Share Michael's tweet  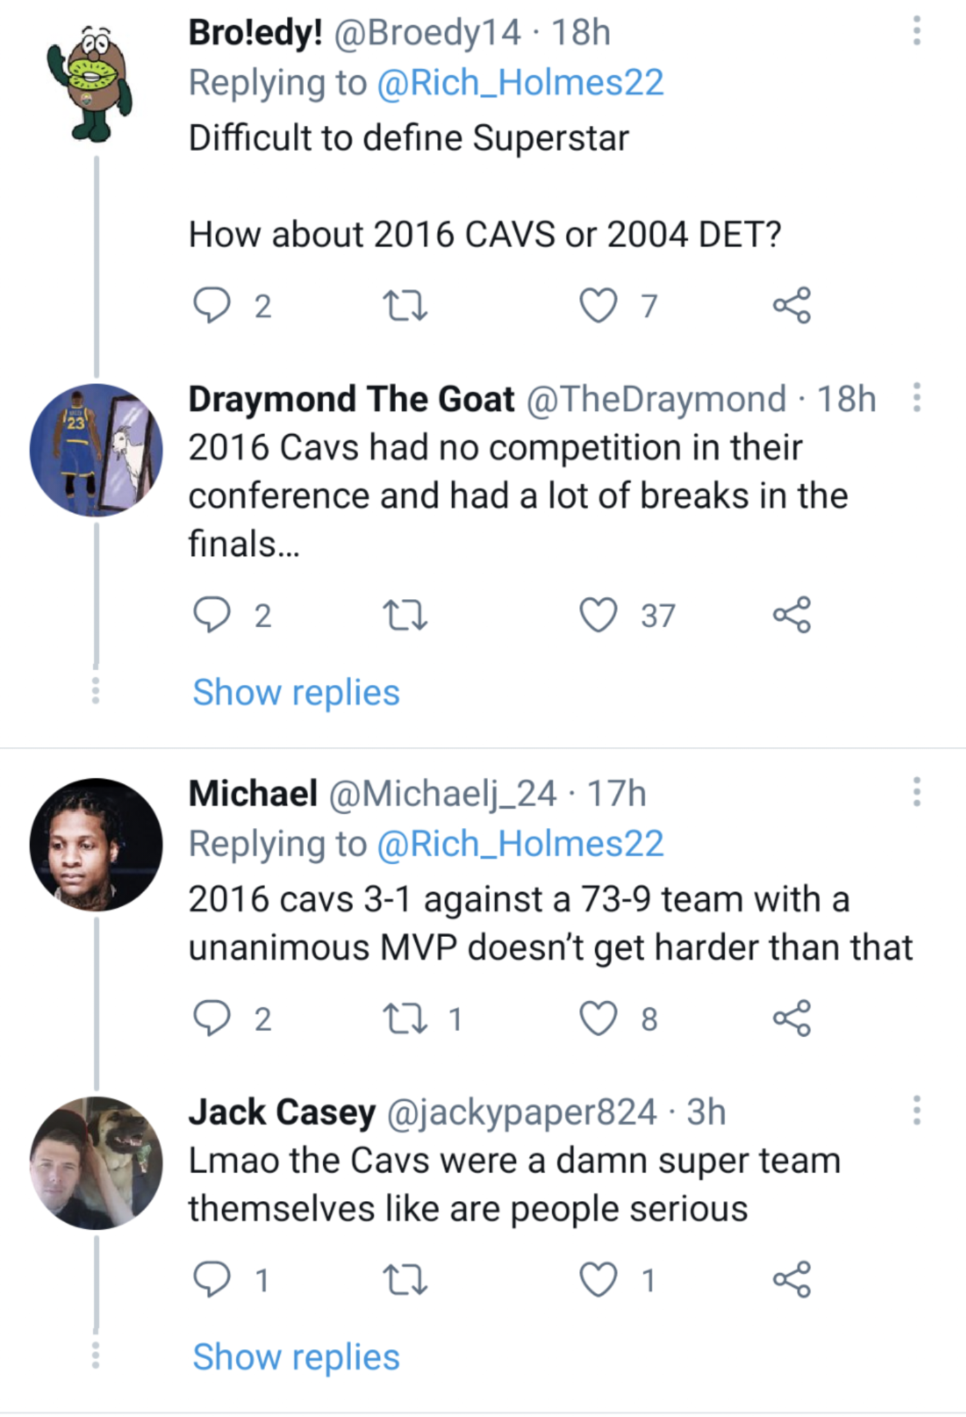coord(792,1018)
